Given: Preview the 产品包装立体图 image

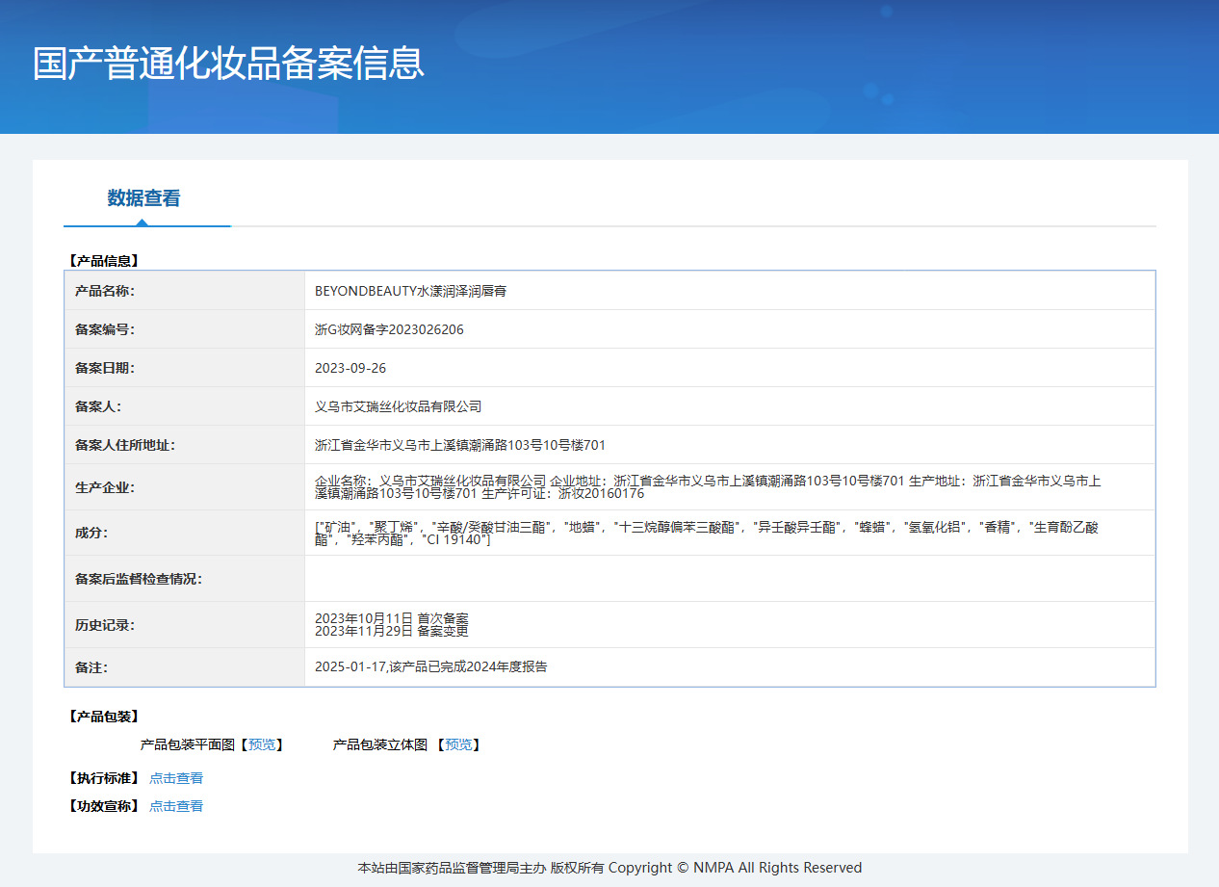Looking at the screenshot, I should tap(458, 744).
